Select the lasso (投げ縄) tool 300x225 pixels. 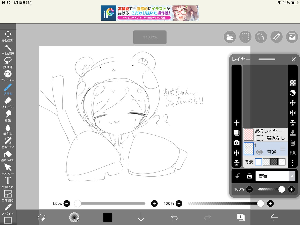tap(8, 61)
